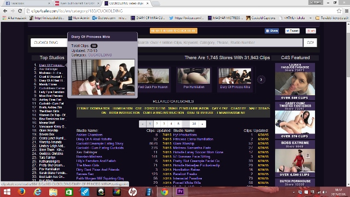Reload the page with the refresh icon
The image size is (350, 197).
[20, 11]
